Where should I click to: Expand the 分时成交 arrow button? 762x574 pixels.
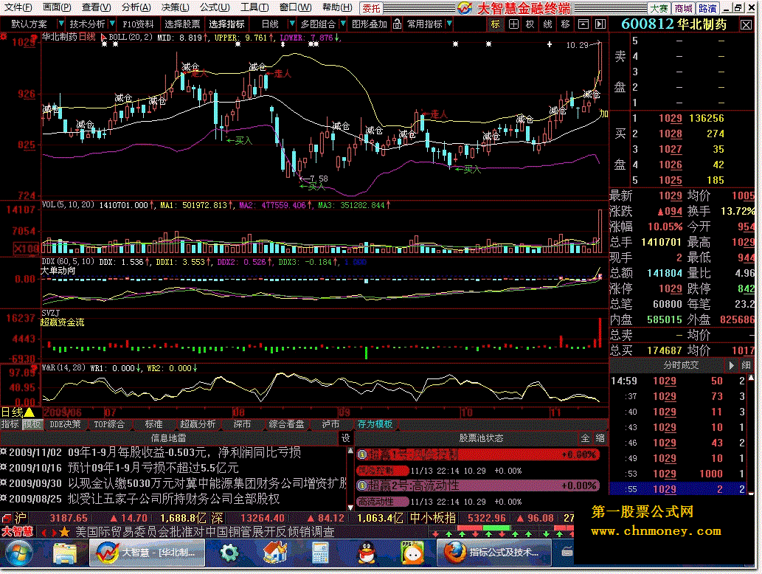pos(731,365)
